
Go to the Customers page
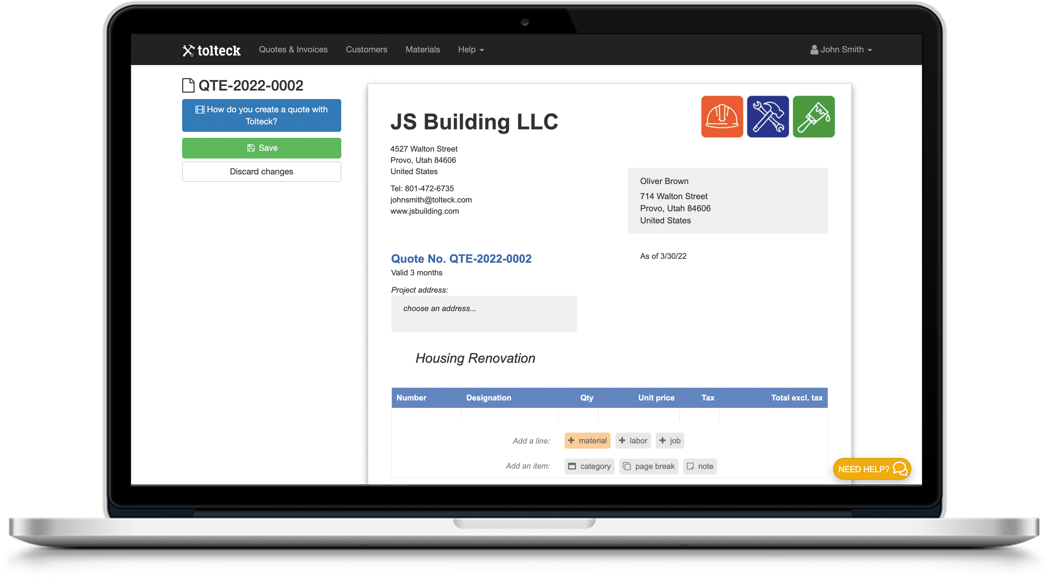(367, 49)
